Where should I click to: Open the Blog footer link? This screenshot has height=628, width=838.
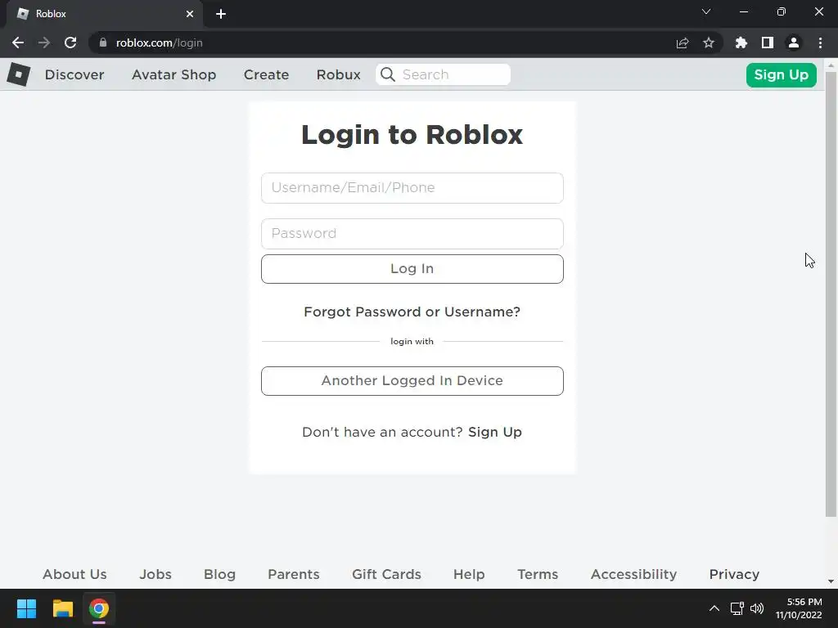[x=219, y=574]
